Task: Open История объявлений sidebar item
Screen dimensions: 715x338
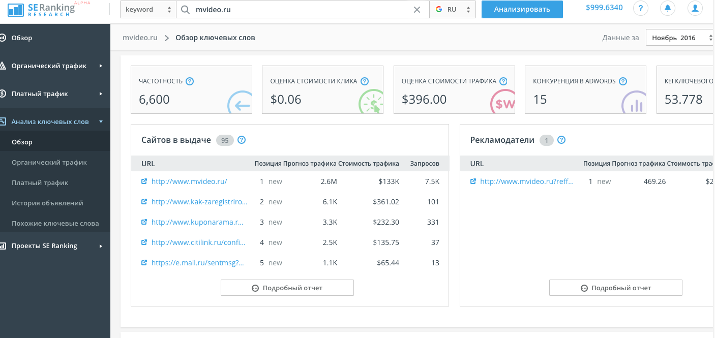Action: click(x=47, y=203)
